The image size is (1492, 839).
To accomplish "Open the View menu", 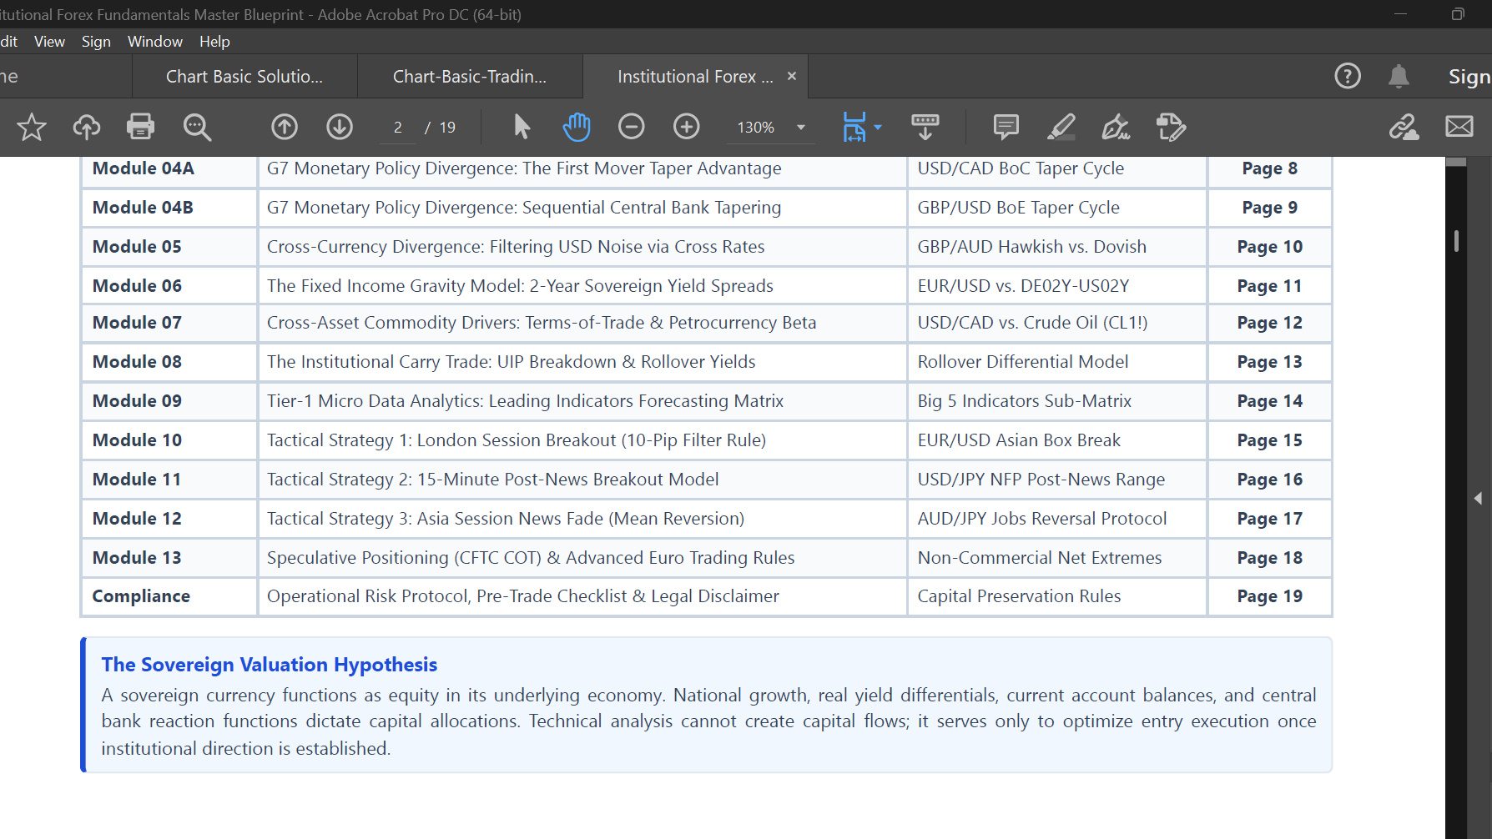I will click(49, 42).
